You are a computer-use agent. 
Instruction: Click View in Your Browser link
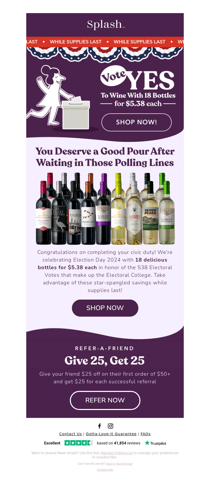click(119, 464)
